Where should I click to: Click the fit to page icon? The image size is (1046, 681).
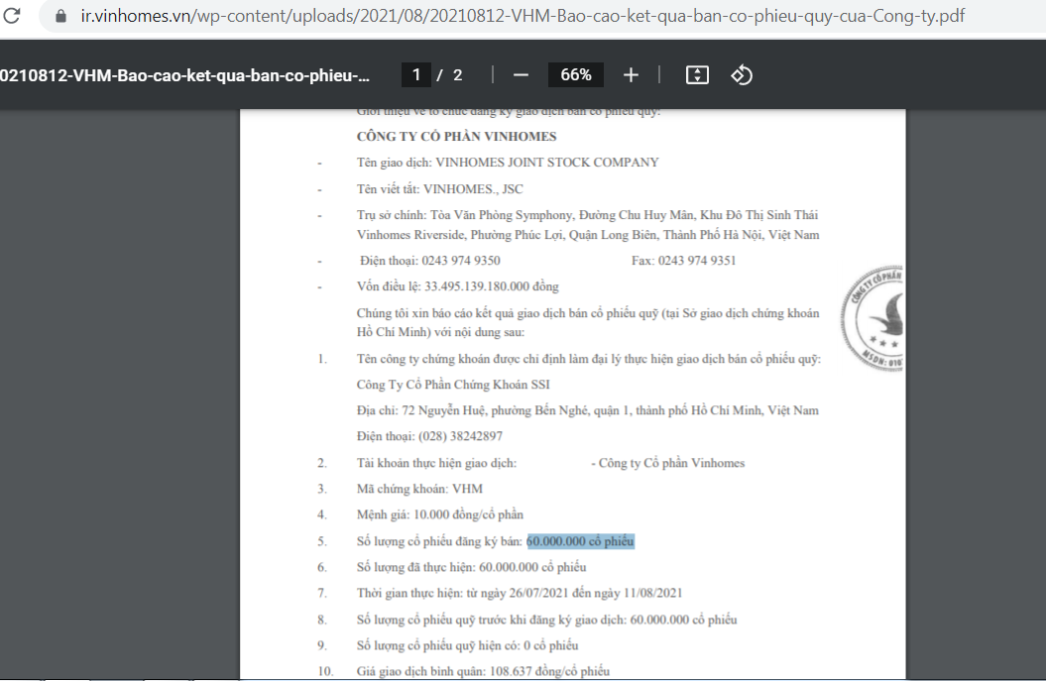coord(697,75)
